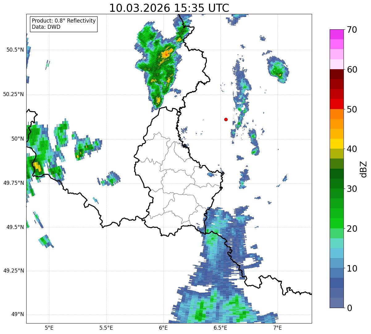Click 'Product: 0.8° Reflectivity' text
Viewport: 371px width, 334px height.
click(64, 21)
